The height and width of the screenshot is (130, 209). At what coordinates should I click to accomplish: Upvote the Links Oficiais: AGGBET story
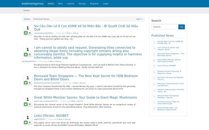click(26, 122)
